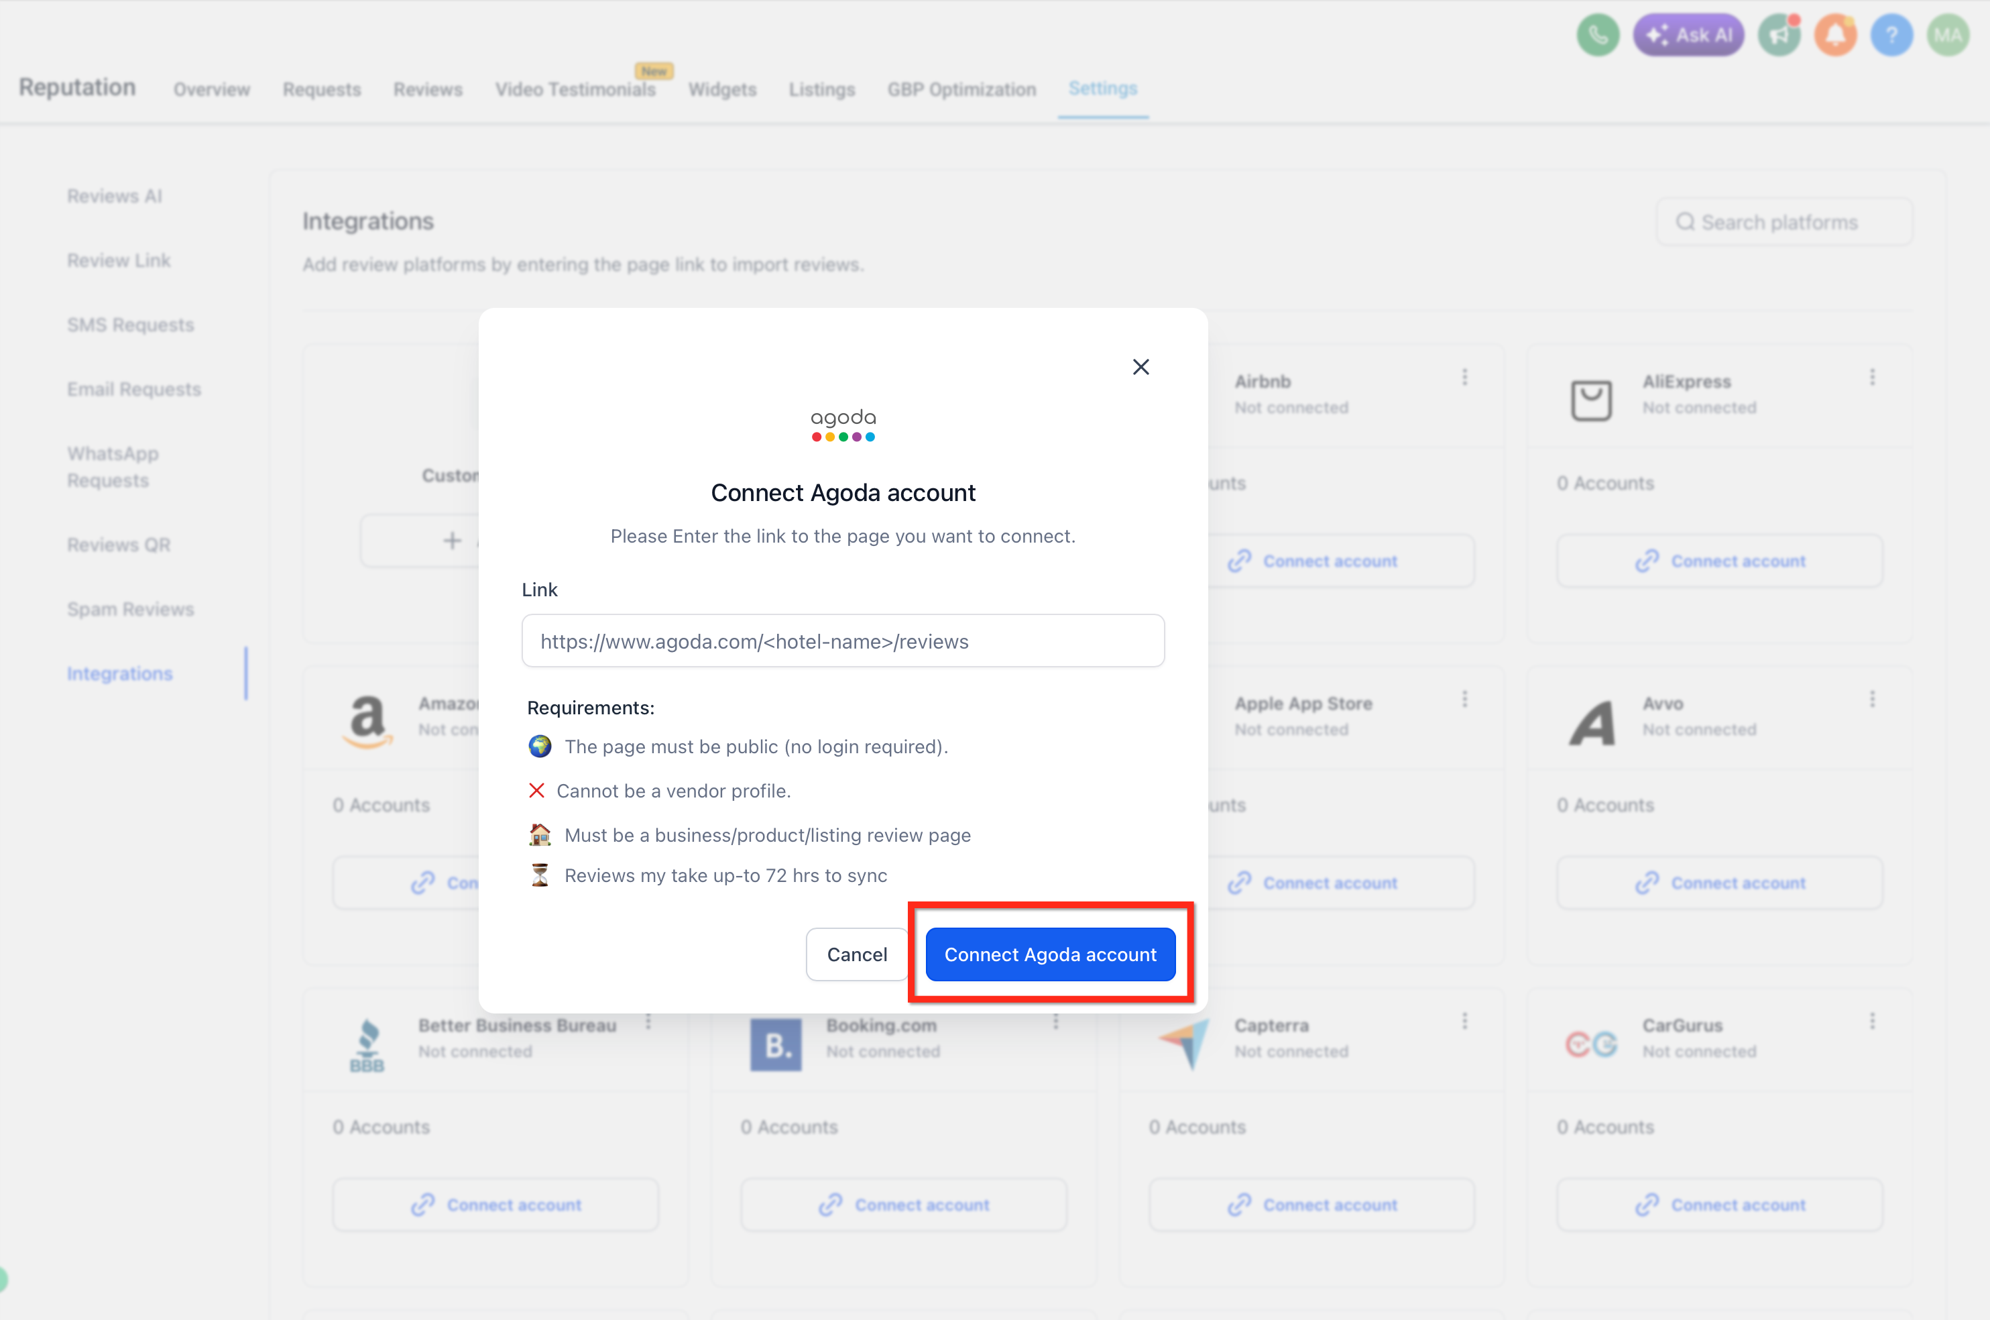Open SMS Requests settings
Viewport: 1990px width, 1320px height.
tap(131, 325)
